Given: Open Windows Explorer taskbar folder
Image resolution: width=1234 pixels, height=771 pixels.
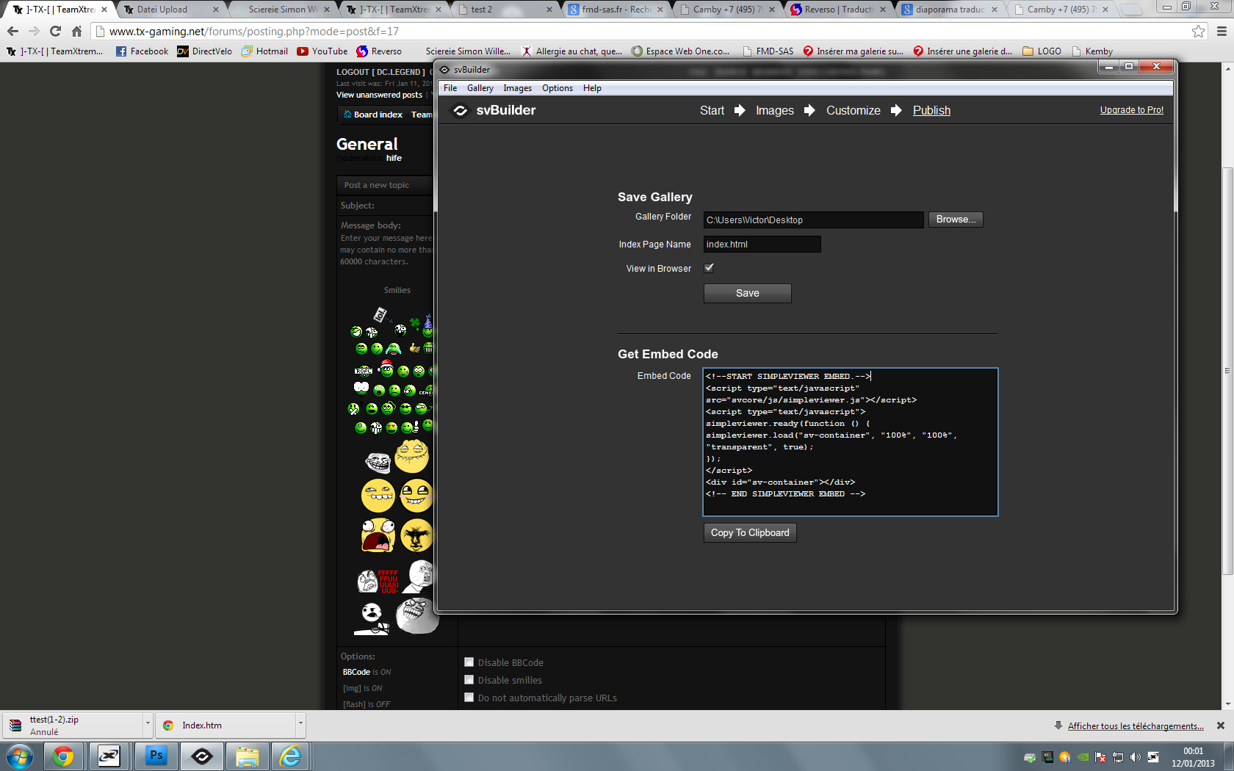Looking at the screenshot, I should click(248, 756).
